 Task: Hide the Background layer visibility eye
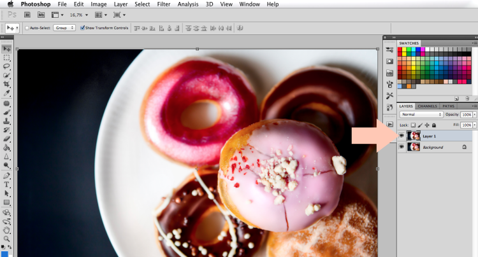[x=402, y=147]
